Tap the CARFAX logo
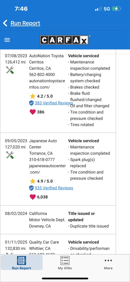The width and height of the screenshot is (130, 282). (64, 40)
